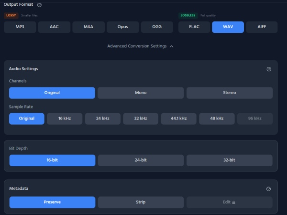Choose the 16 kHz sample rate

65,118
